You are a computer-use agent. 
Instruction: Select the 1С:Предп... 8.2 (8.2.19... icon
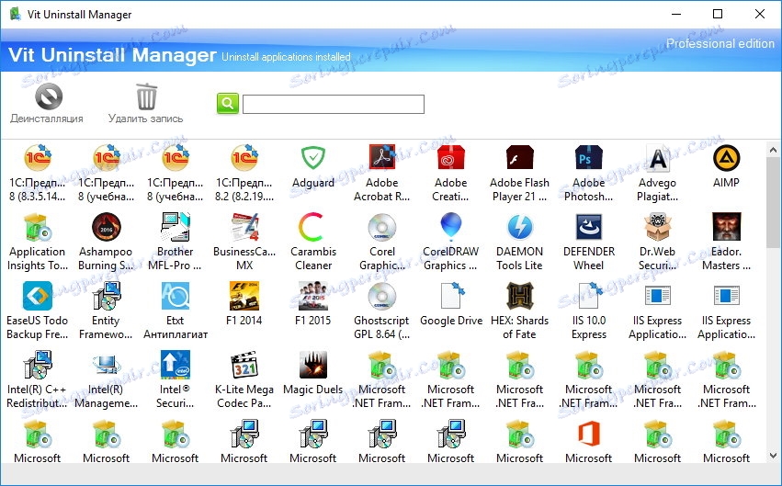pyautogui.click(x=244, y=158)
